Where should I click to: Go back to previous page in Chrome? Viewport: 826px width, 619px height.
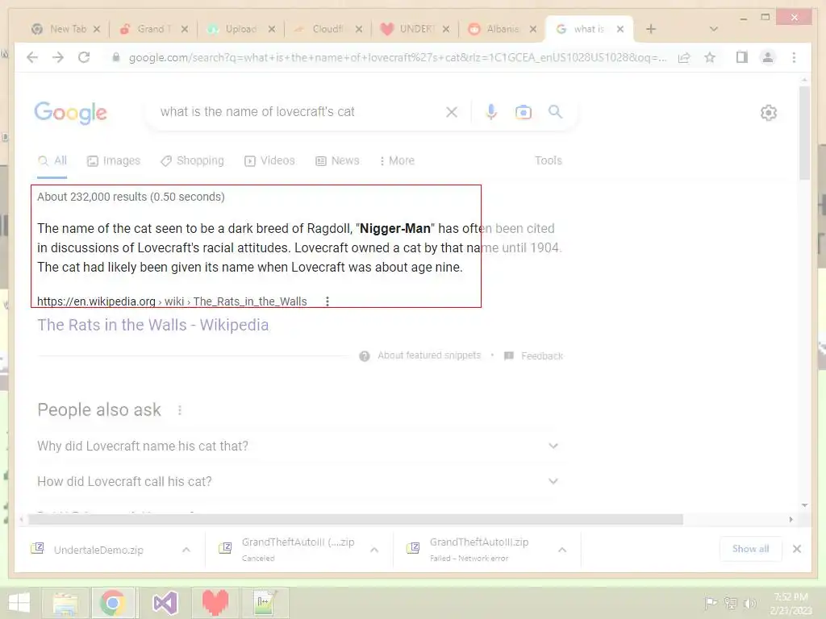pos(32,57)
